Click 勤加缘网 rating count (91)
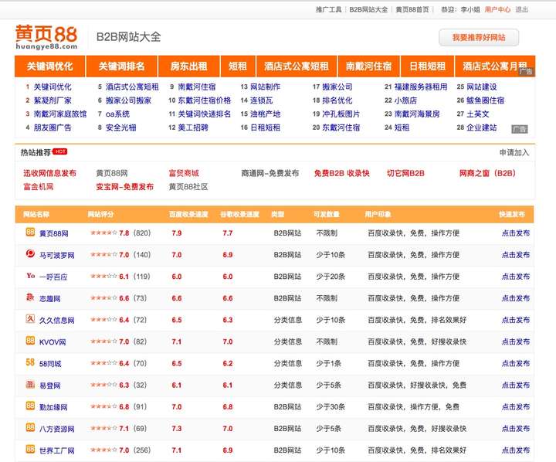 pos(140,406)
